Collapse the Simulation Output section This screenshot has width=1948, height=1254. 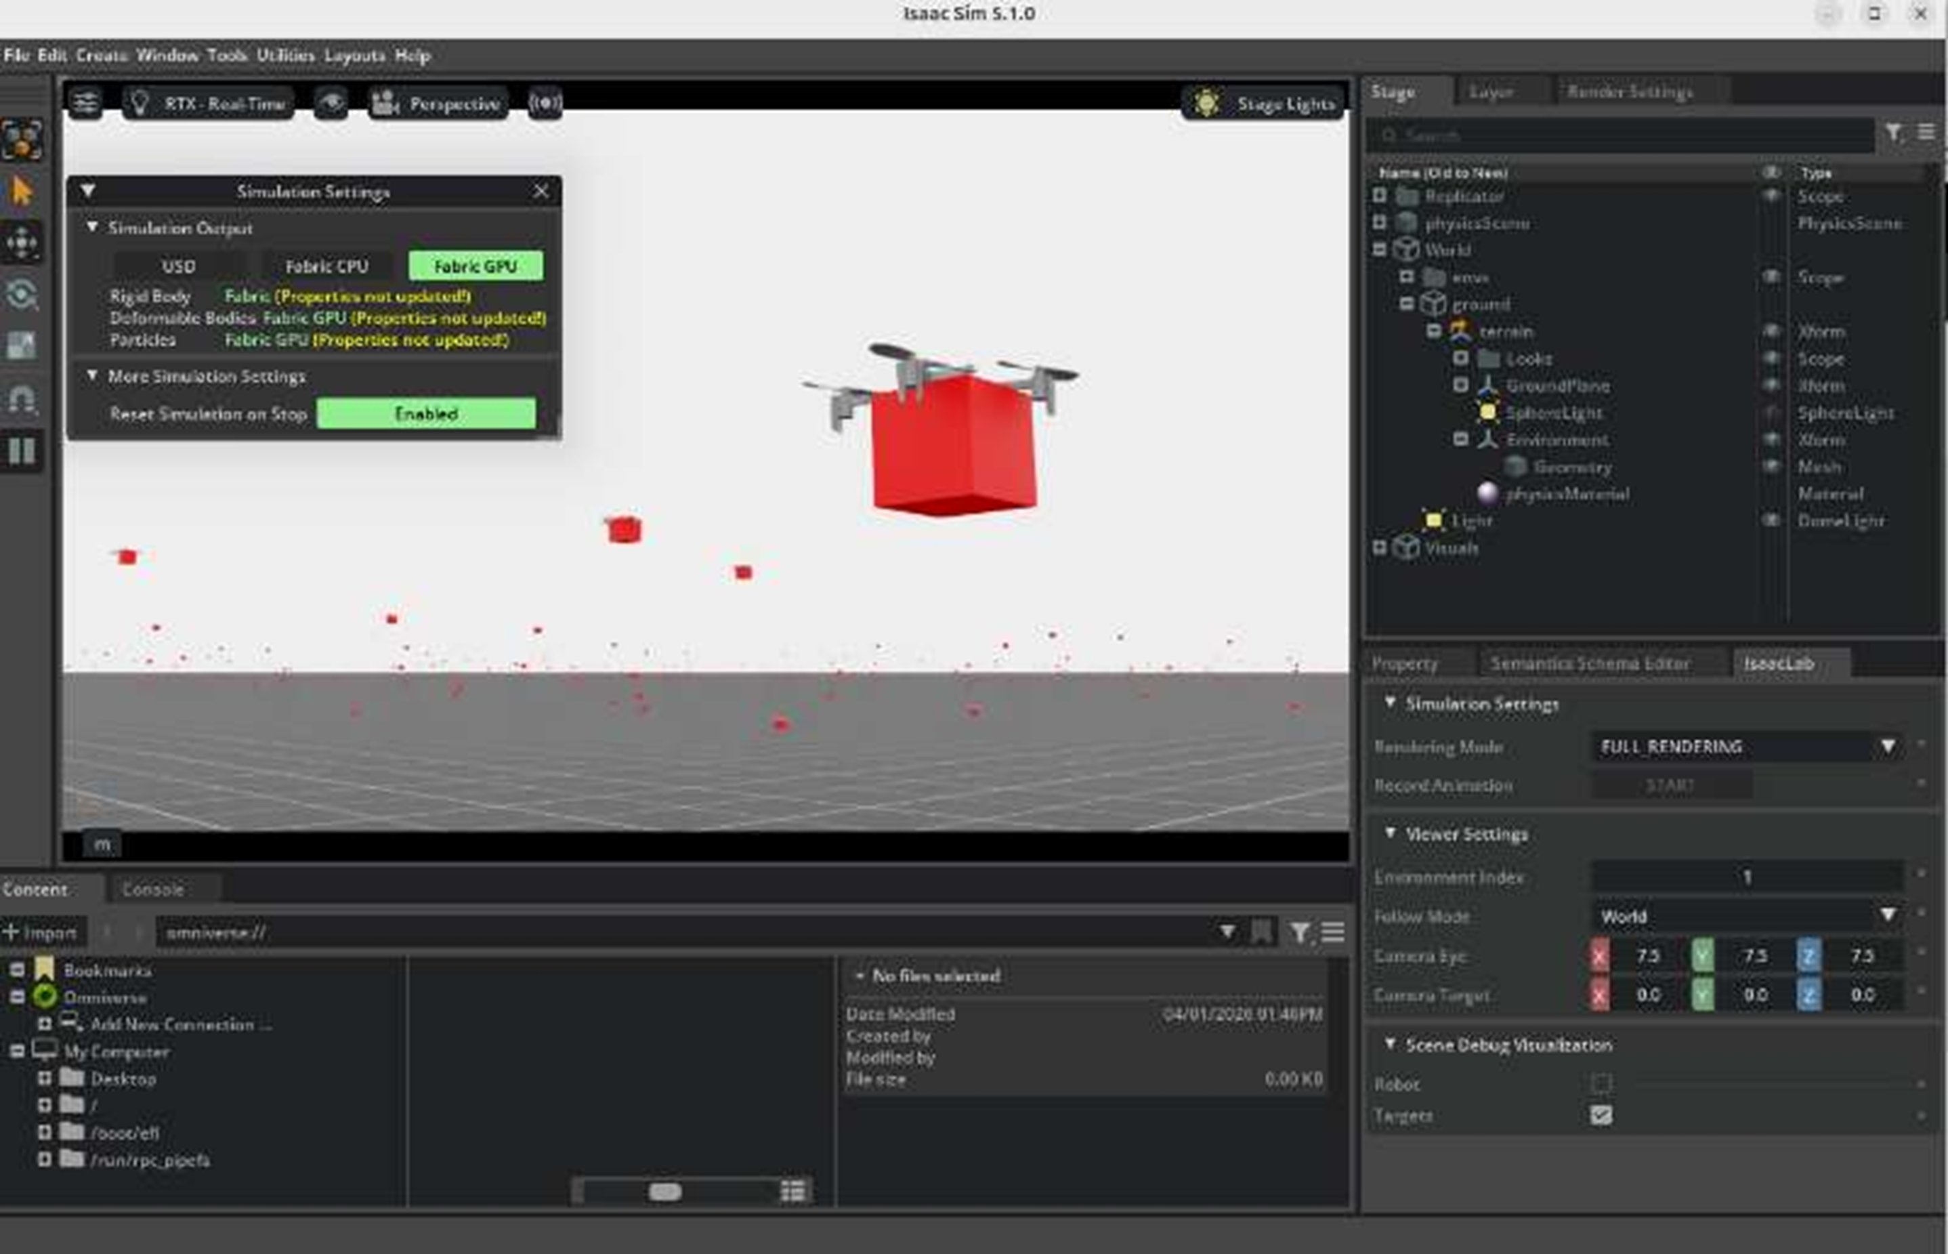[x=92, y=227]
